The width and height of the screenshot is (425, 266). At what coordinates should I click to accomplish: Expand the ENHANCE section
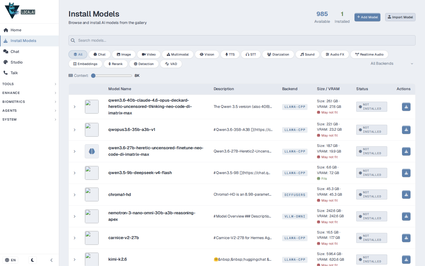[30, 93]
